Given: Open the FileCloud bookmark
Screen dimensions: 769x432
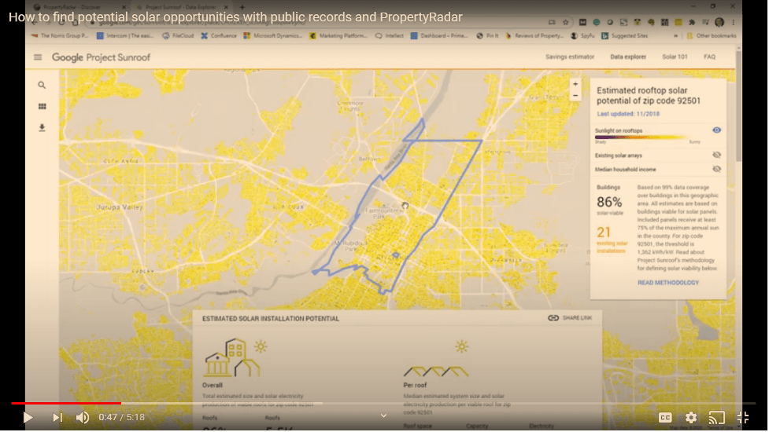Looking at the screenshot, I should 178,35.
